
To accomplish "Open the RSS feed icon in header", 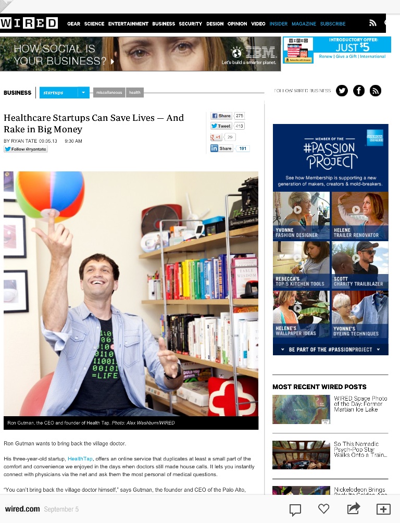I will pos(372,23).
